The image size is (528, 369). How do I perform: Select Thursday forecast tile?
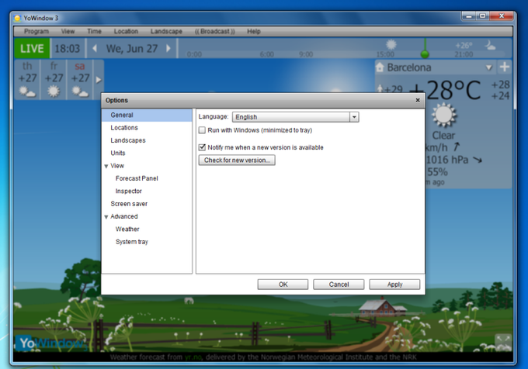click(x=27, y=80)
